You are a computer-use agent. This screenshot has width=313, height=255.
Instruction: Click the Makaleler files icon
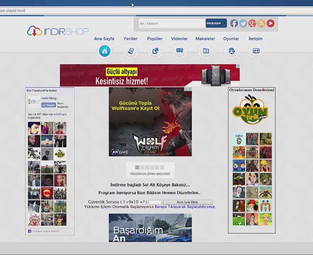(x=206, y=51)
